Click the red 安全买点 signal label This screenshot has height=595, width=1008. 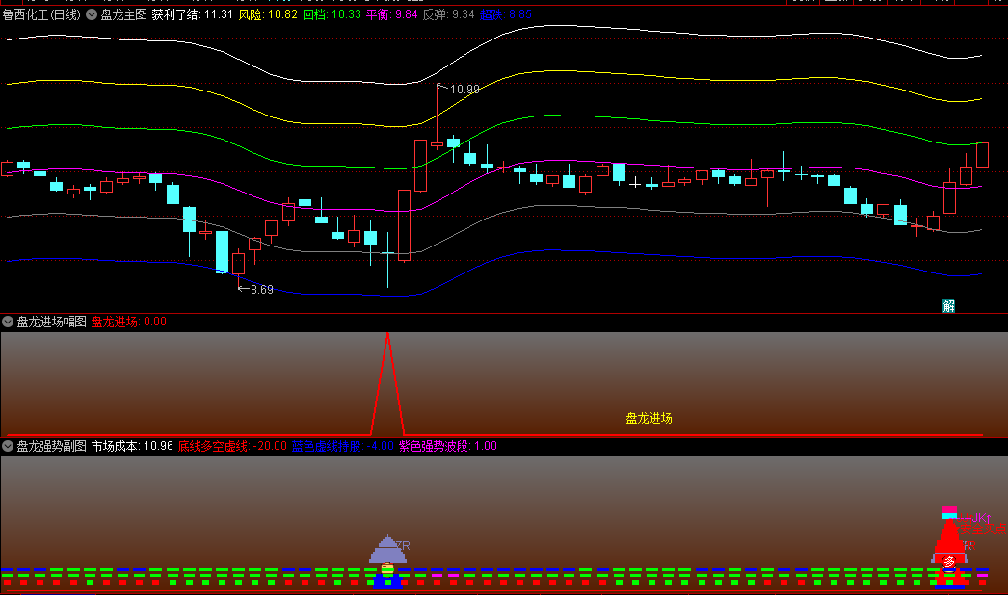coord(982,529)
